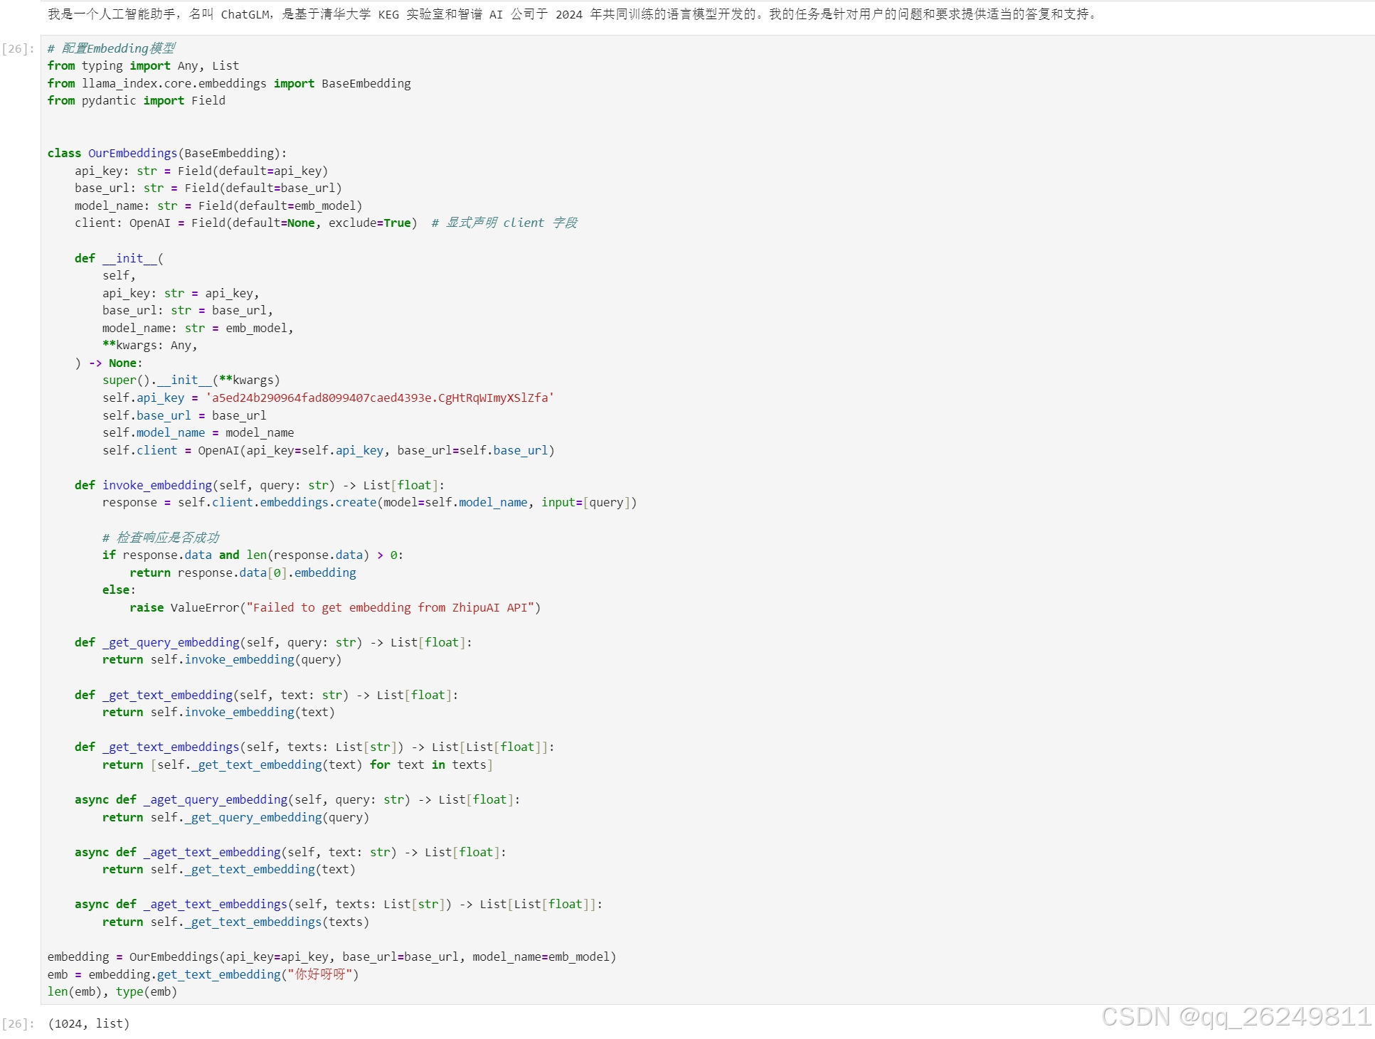
Task: Click the CSDN @qq_26249811 watermark
Action: point(1236,1018)
